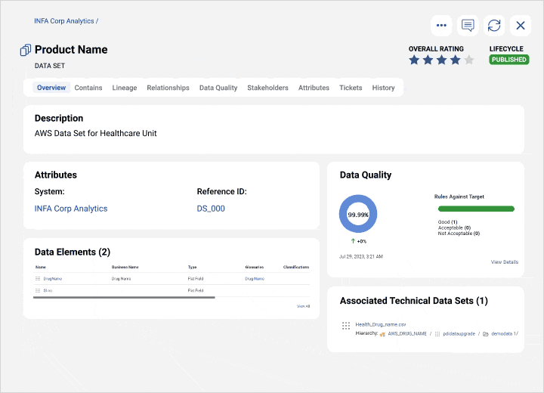This screenshot has width=544, height=393.
Task: Click the green Rules Against Target bar
Action: (x=476, y=209)
